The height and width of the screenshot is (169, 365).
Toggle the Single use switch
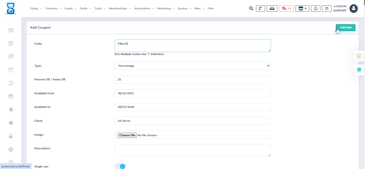120,166
